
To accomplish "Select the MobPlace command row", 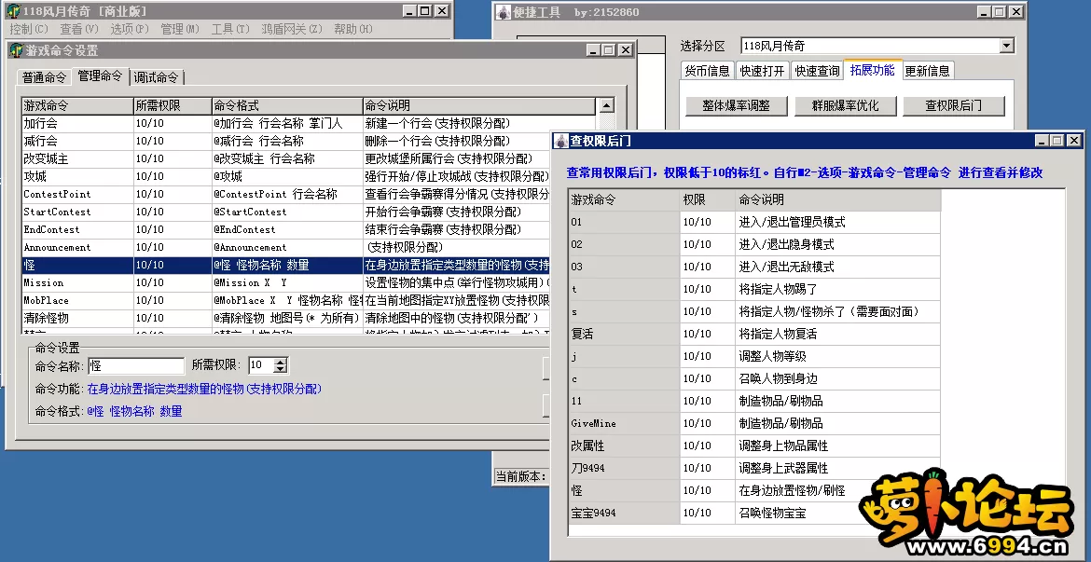I will pos(286,300).
